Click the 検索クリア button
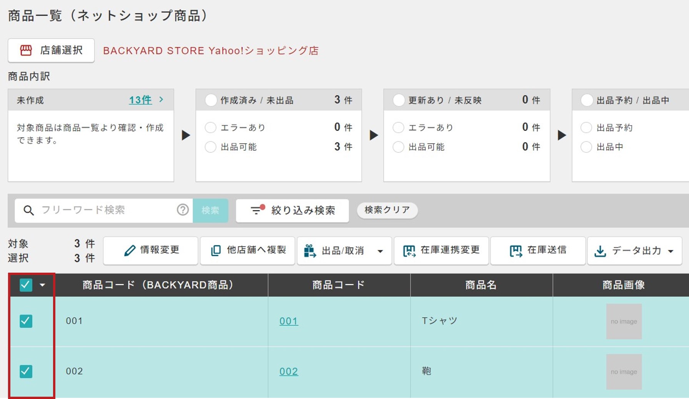The height and width of the screenshot is (399, 689). point(387,210)
